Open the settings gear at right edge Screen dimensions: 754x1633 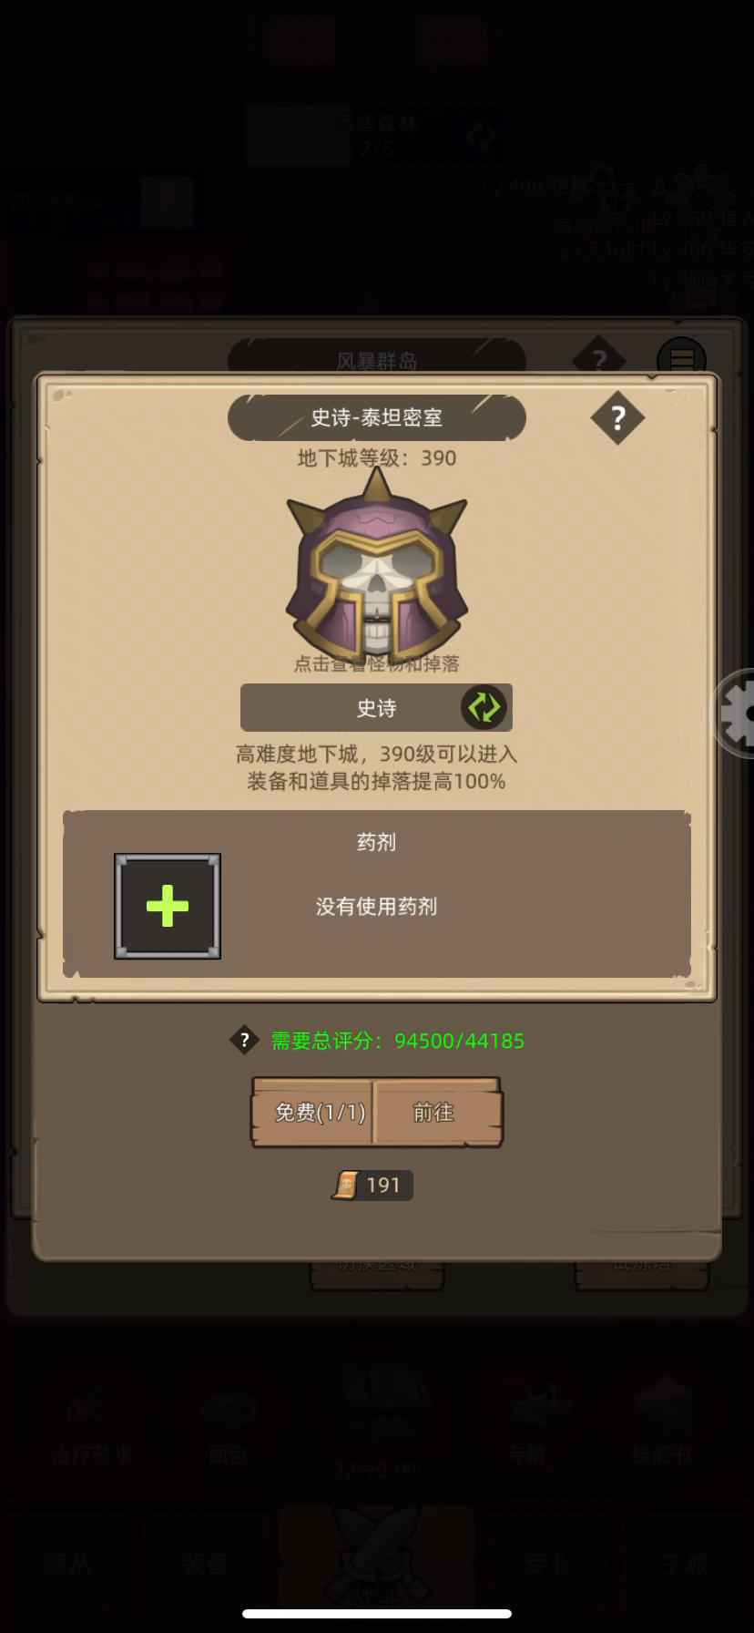pyautogui.click(x=734, y=713)
